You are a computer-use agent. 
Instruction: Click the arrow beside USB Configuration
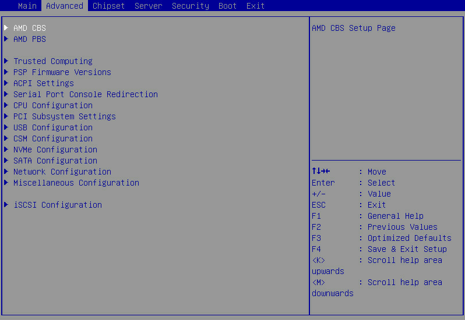[6, 127]
